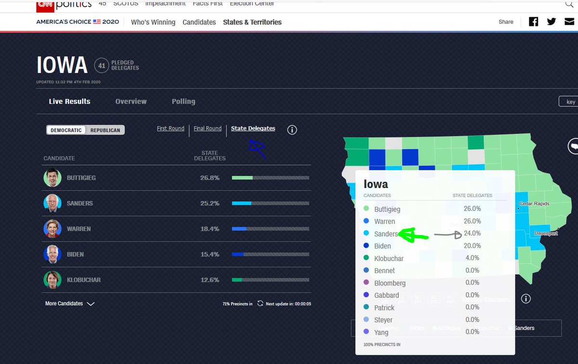Viewport: 578px width, 364px height.
Task: Click Biden candidate photo
Action: [x=53, y=254]
